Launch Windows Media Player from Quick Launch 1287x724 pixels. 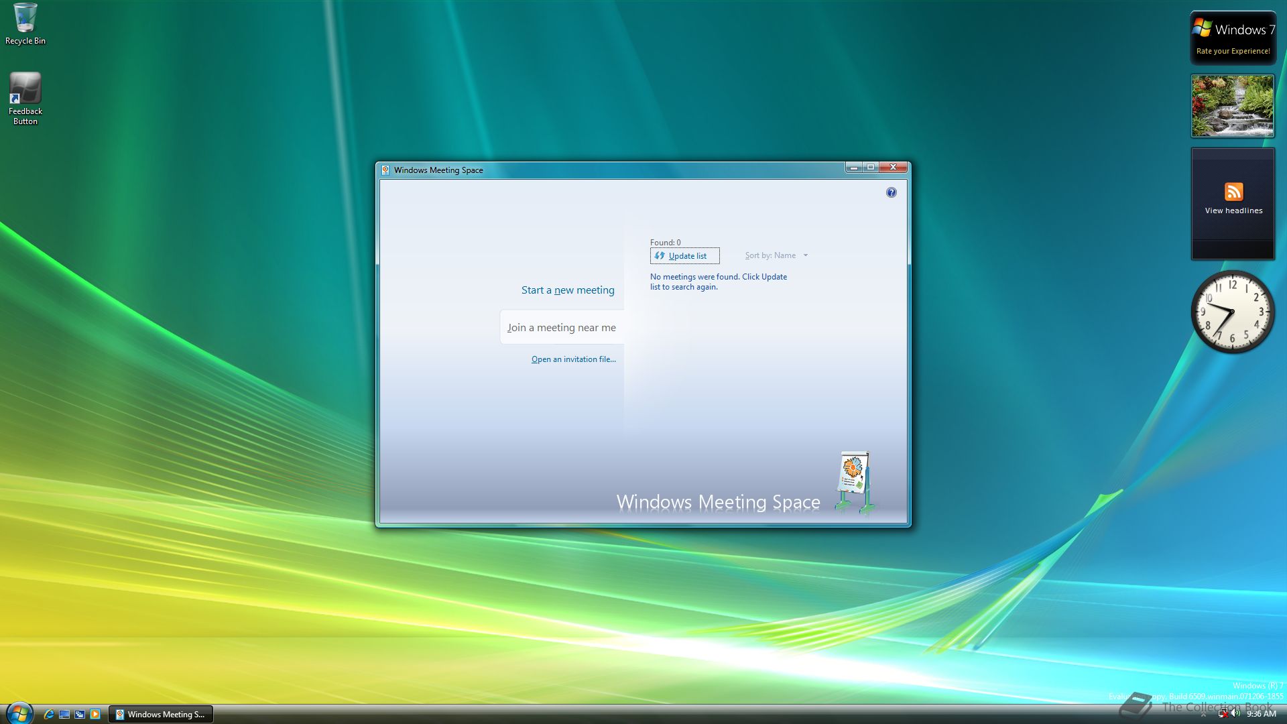(95, 714)
